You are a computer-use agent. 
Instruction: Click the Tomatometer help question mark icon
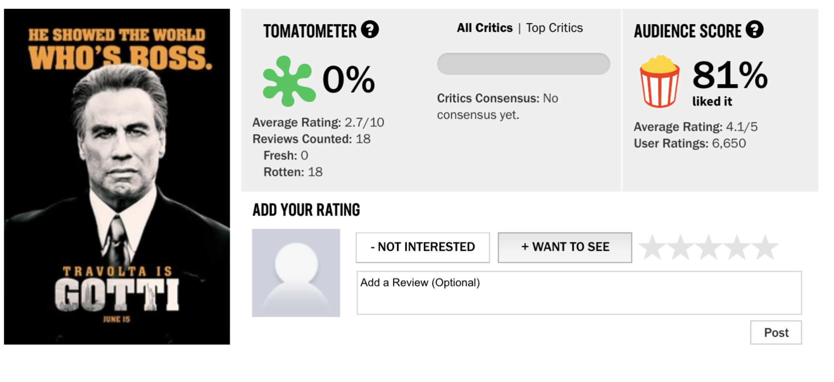point(370,30)
